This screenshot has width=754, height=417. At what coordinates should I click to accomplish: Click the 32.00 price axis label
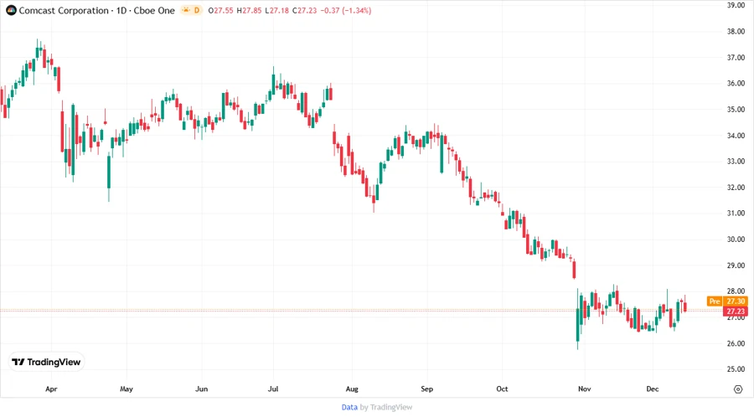736,188
